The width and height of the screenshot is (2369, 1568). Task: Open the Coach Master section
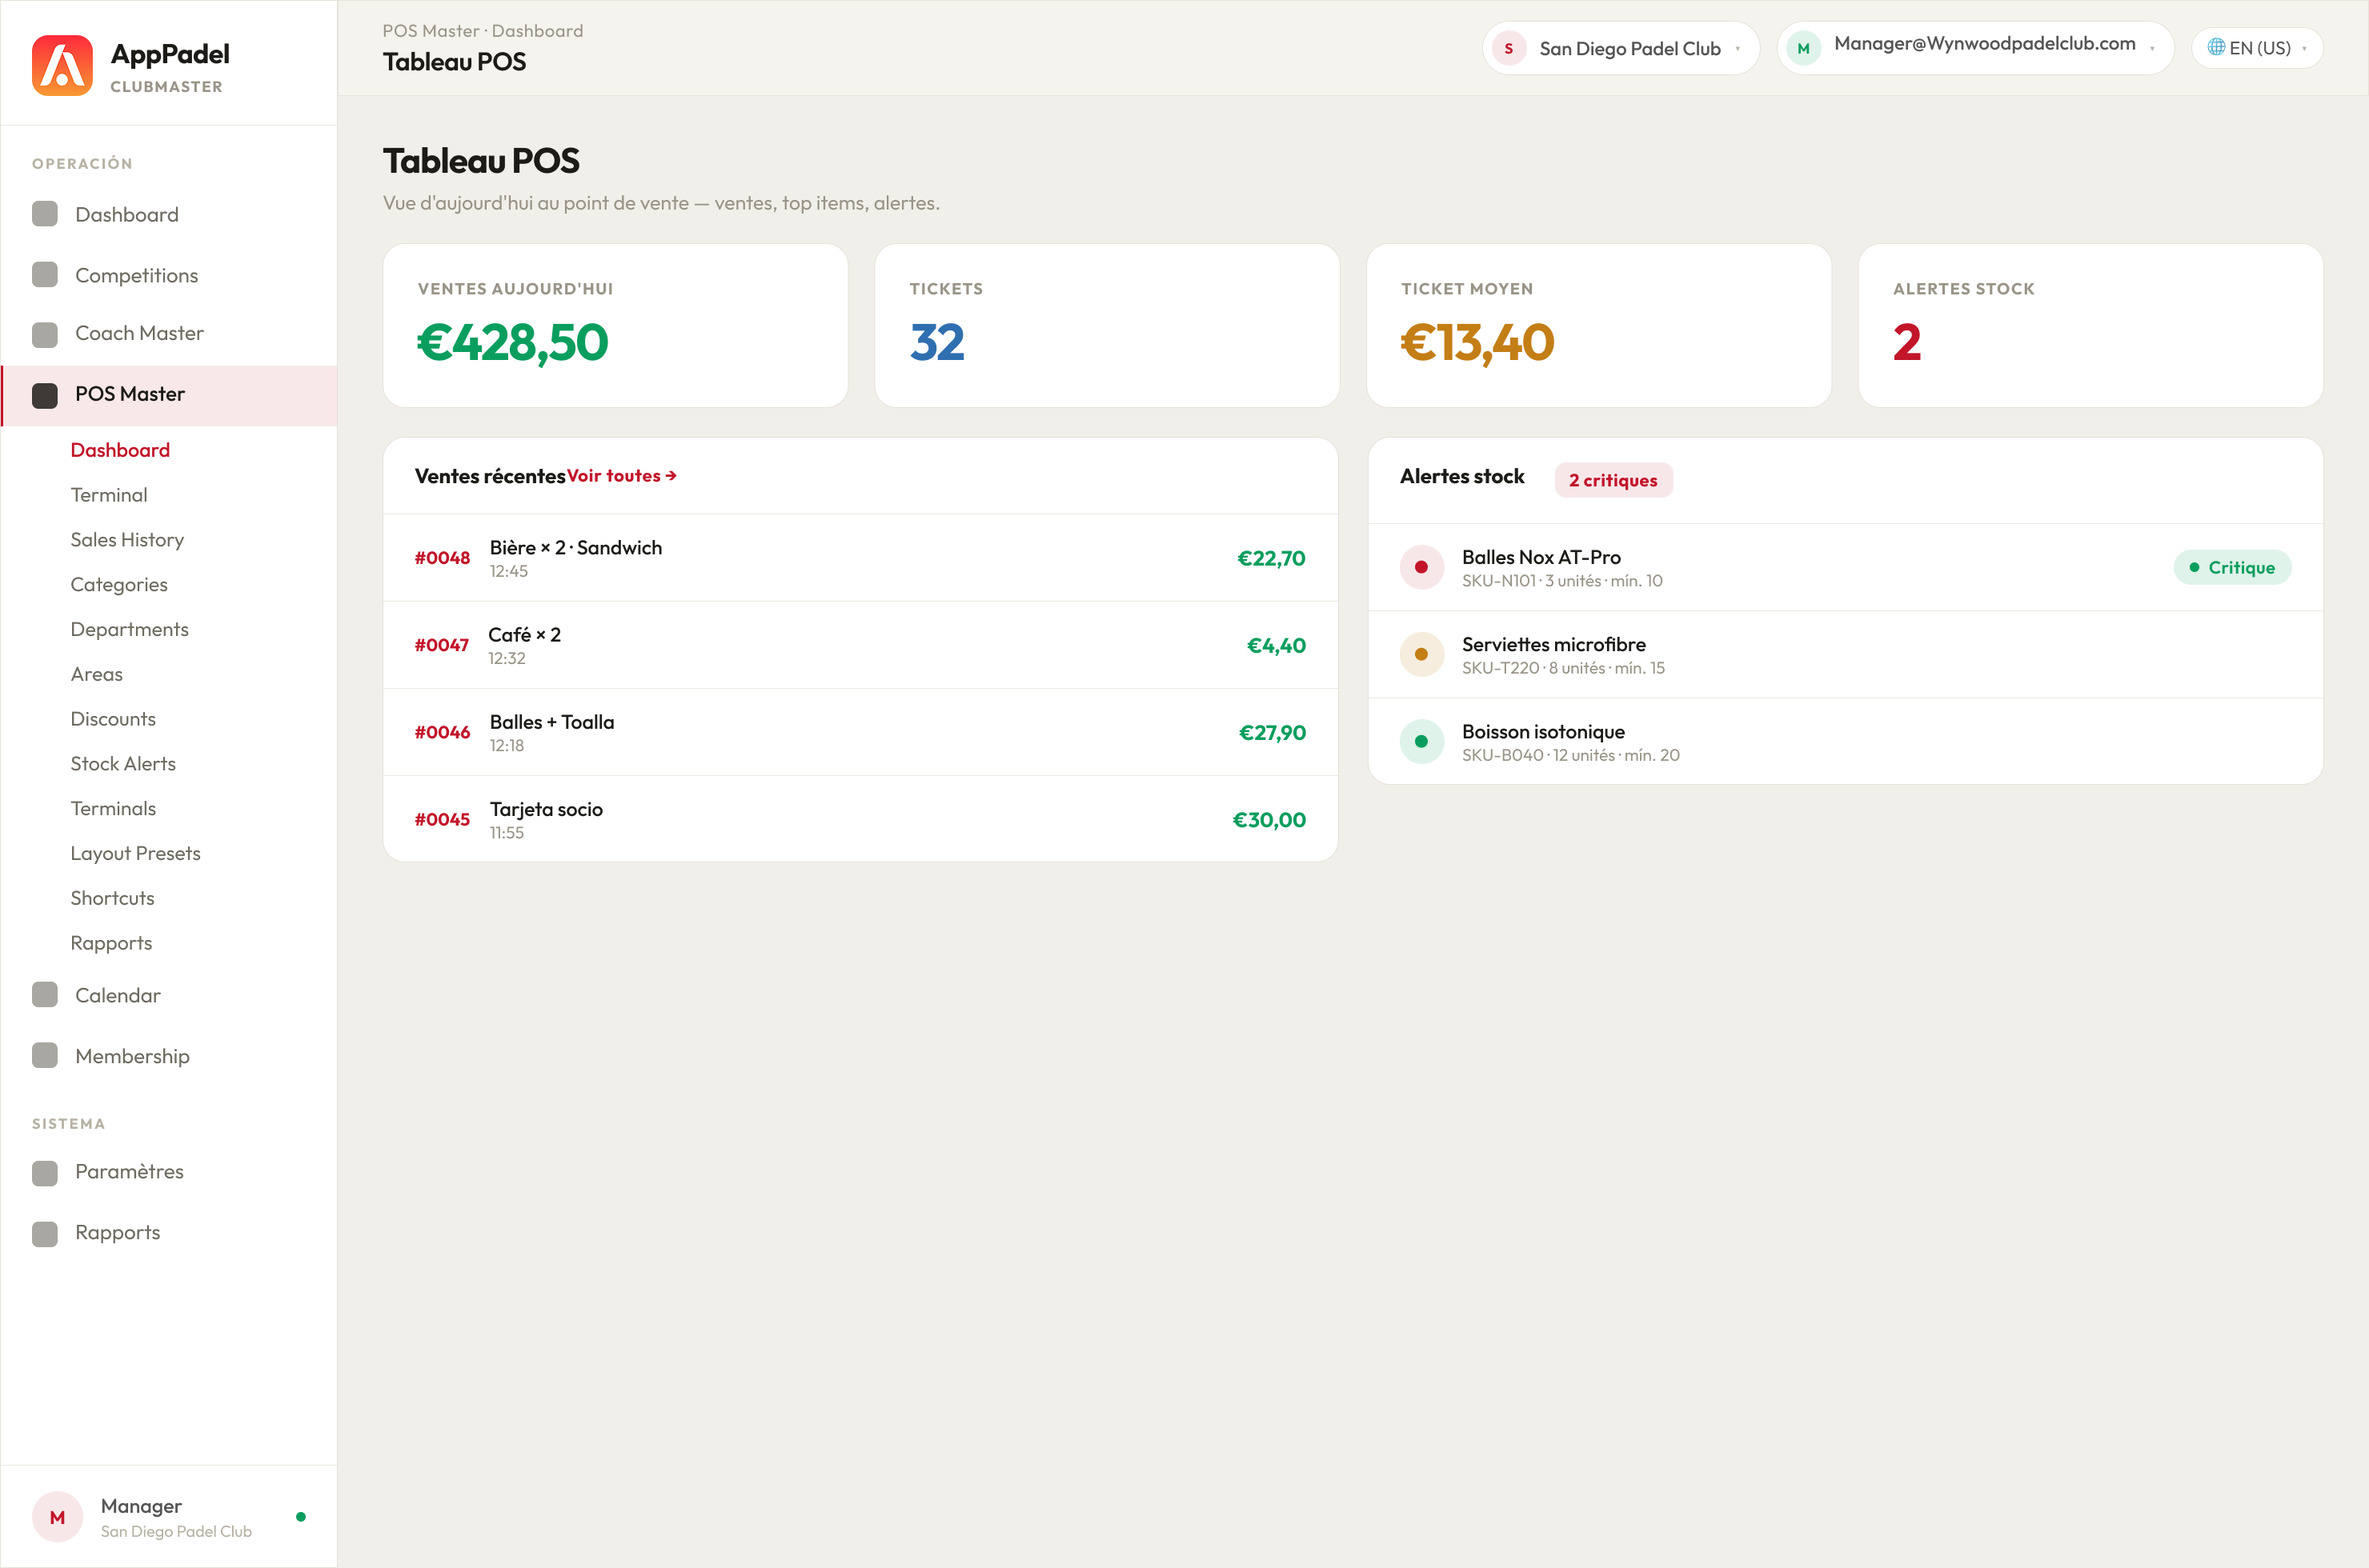click(168, 334)
